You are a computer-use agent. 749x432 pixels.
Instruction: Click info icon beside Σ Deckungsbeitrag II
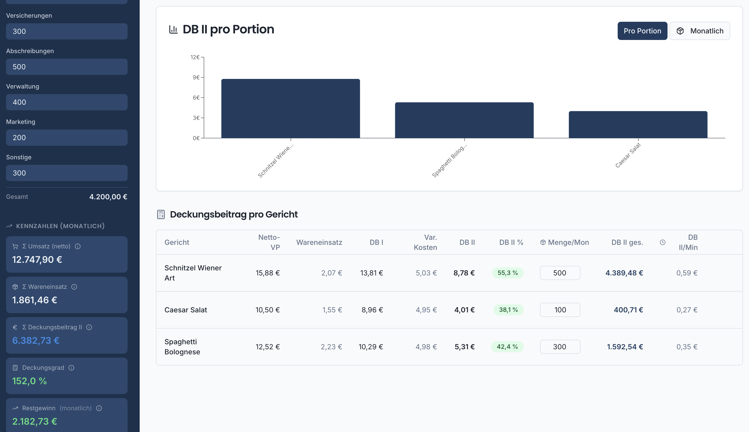coord(89,327)
